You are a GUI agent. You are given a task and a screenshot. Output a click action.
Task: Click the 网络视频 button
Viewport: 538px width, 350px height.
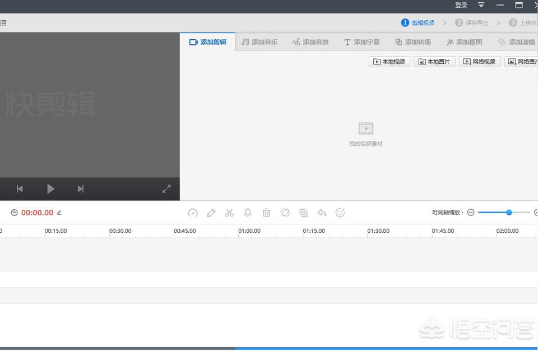(479, 62)
